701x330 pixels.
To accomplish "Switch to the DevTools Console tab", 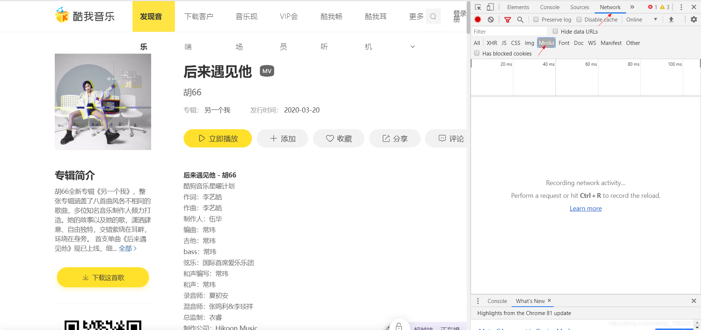I will tap(549, 7).
